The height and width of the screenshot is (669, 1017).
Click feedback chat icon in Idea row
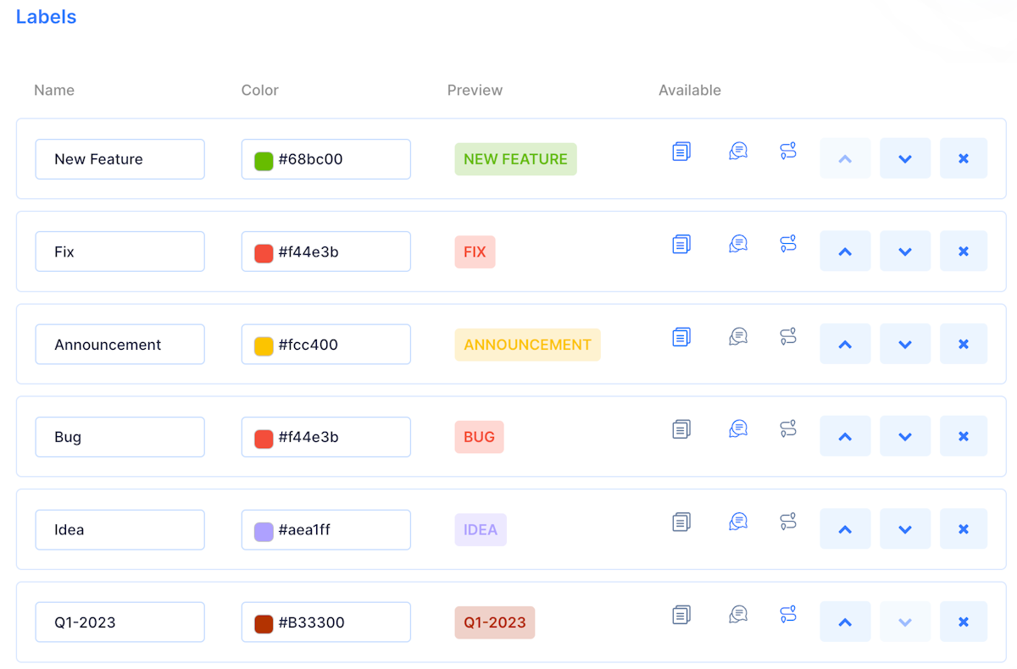[x=738, y=522]
